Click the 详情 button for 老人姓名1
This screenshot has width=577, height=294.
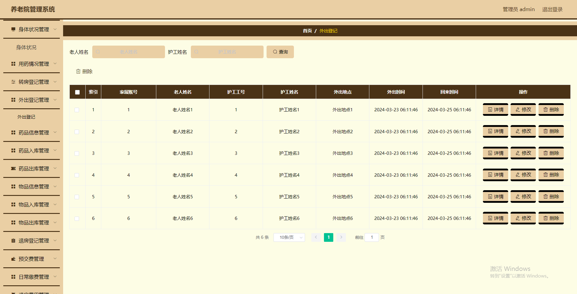point(495,109)
